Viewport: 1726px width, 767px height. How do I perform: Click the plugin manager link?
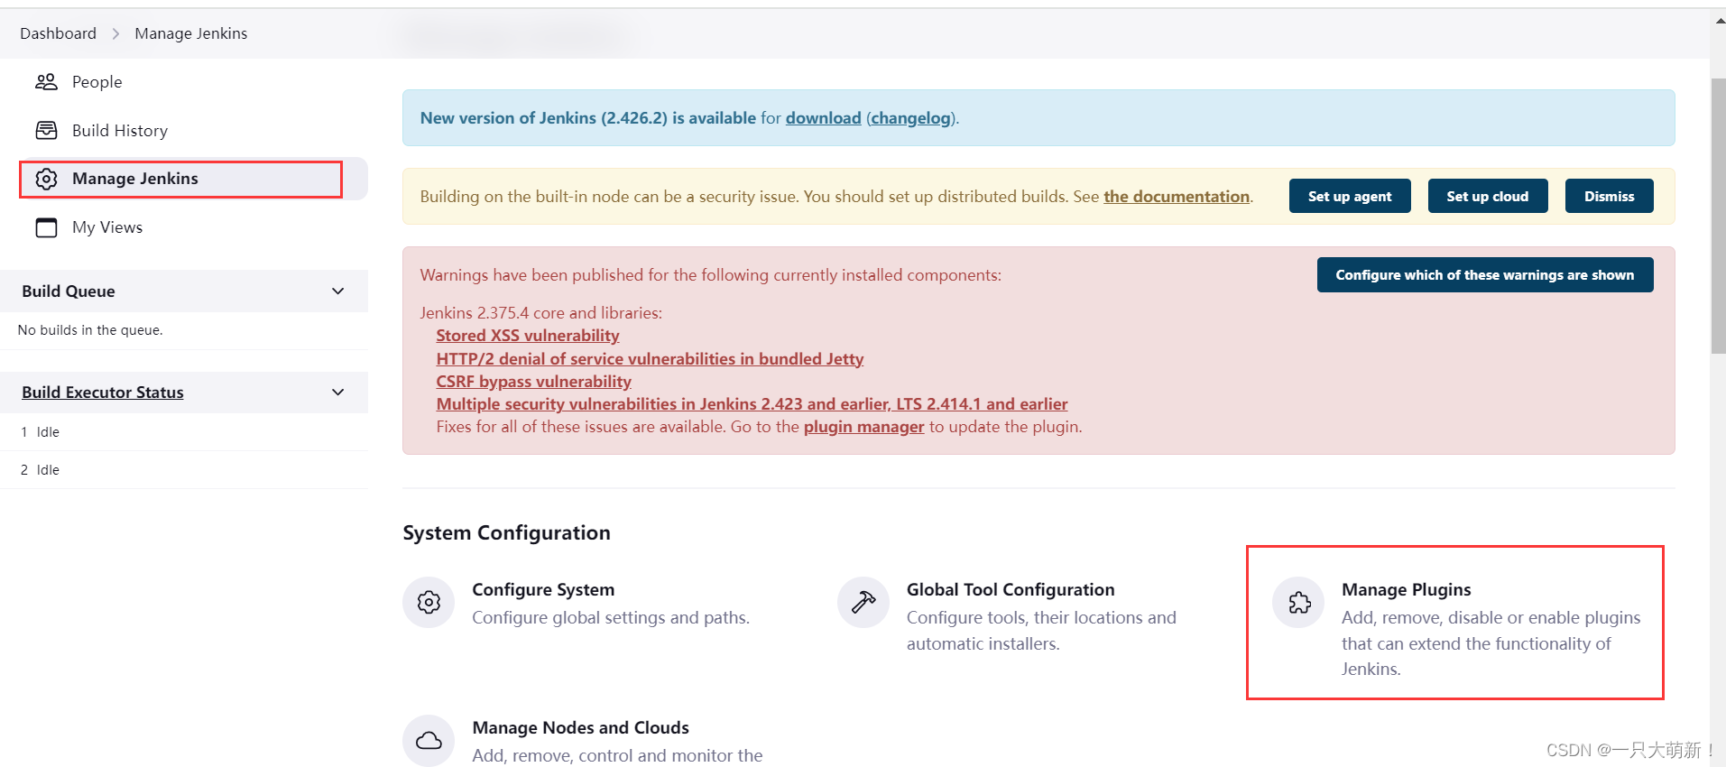863,427
